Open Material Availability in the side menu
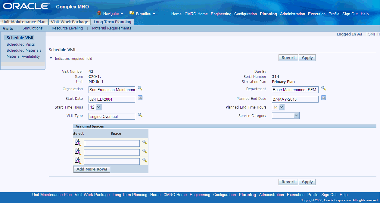Screen dimensions: 380x203 (23, 57)
